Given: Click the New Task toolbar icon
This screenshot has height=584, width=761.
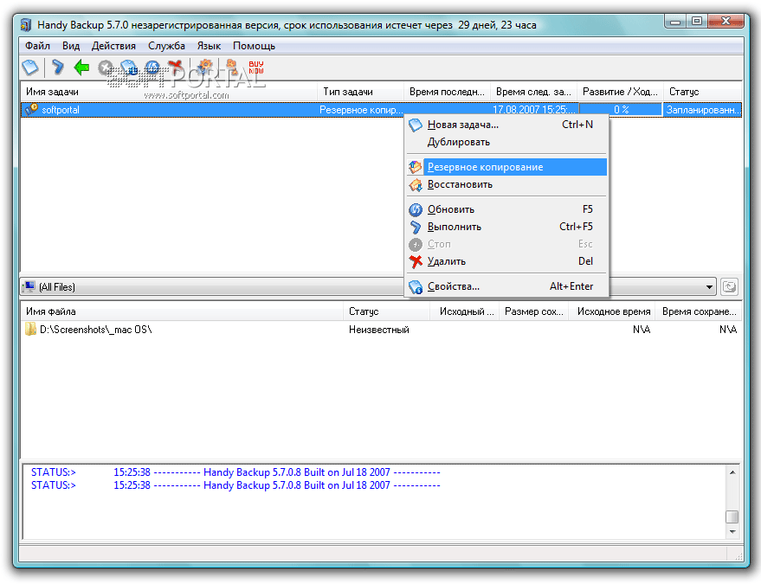Looking at the screenshot, I should (30, 67).
